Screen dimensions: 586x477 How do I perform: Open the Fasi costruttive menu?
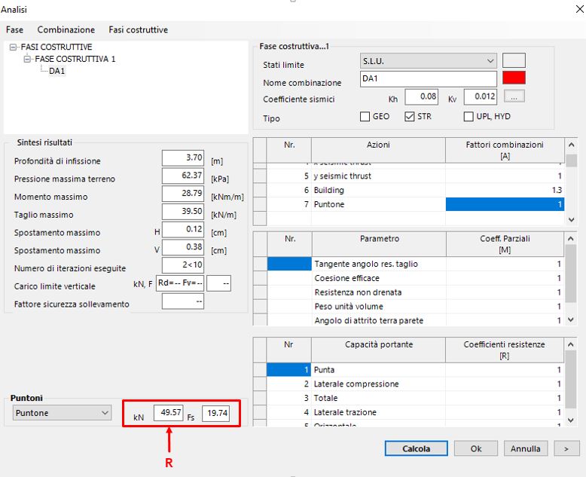pos(138,29)
